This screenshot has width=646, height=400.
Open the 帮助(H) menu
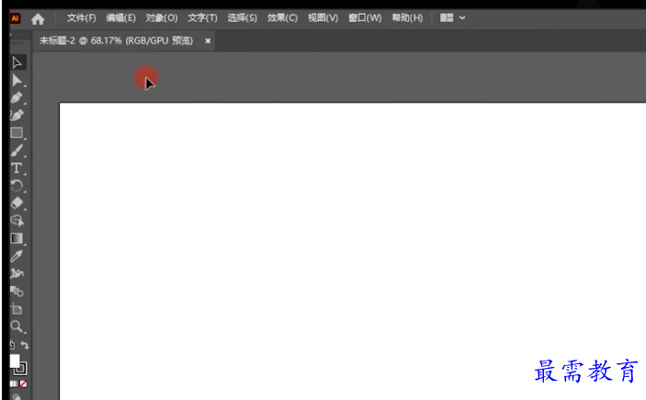tap(407, 18)
